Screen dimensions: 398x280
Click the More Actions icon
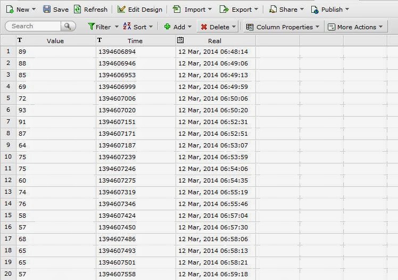tap(331, 27)
